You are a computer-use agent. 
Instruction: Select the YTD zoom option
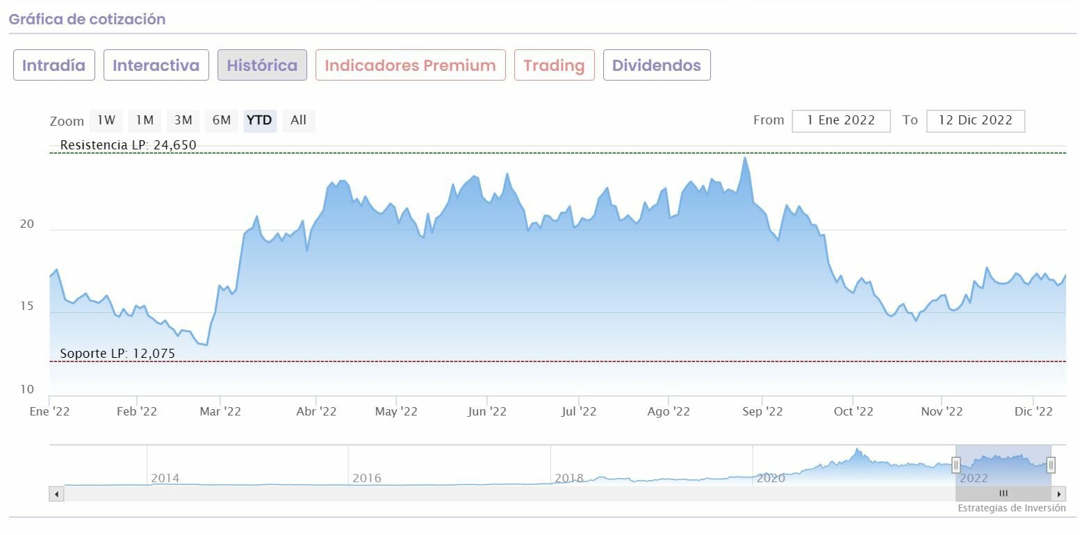coord(259,120)
